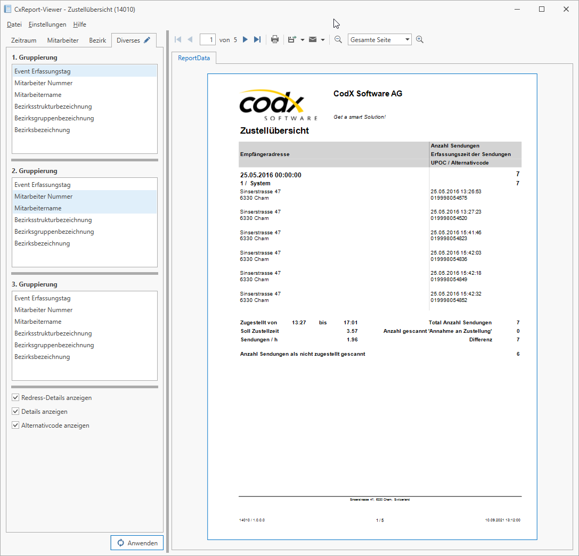Click the page number input field
This screenshot has width=579, height=556.
point(208,39)
